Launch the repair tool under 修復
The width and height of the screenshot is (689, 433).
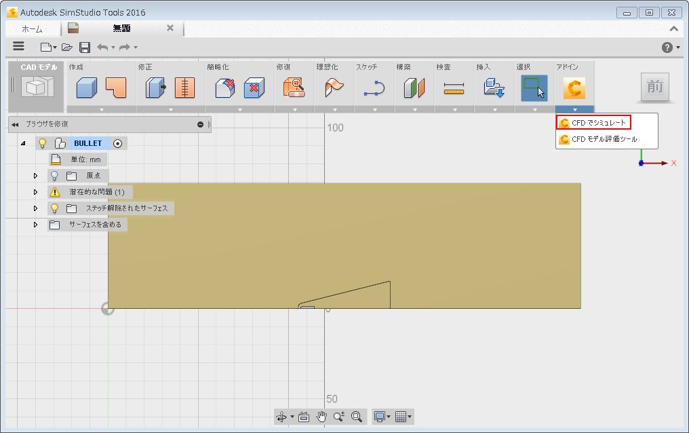pos(294,88)
